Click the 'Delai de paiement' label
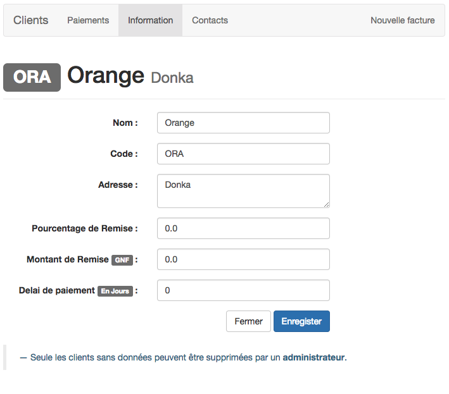Viewport: 449px width, 394px height. [x=57, y=290]
